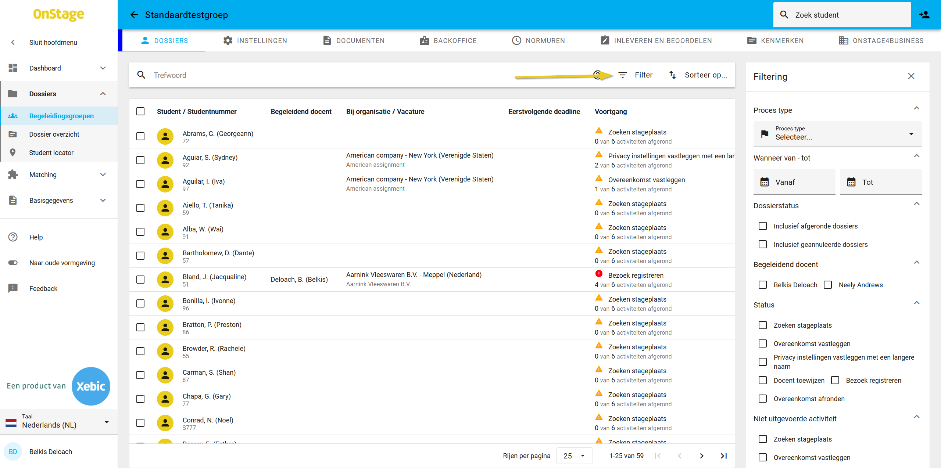This screenshot has width=941, height=468.
Task: Click the Zoek student search field
Action: click(x=842, y=15)
